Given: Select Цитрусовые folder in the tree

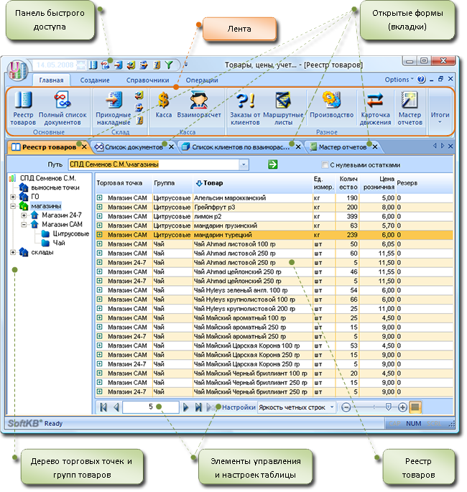Looking at the screenshot, I should tap(71, 233).
